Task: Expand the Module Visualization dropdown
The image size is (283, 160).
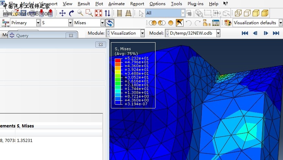Action: pyautogui.click(x=143, y=33)
